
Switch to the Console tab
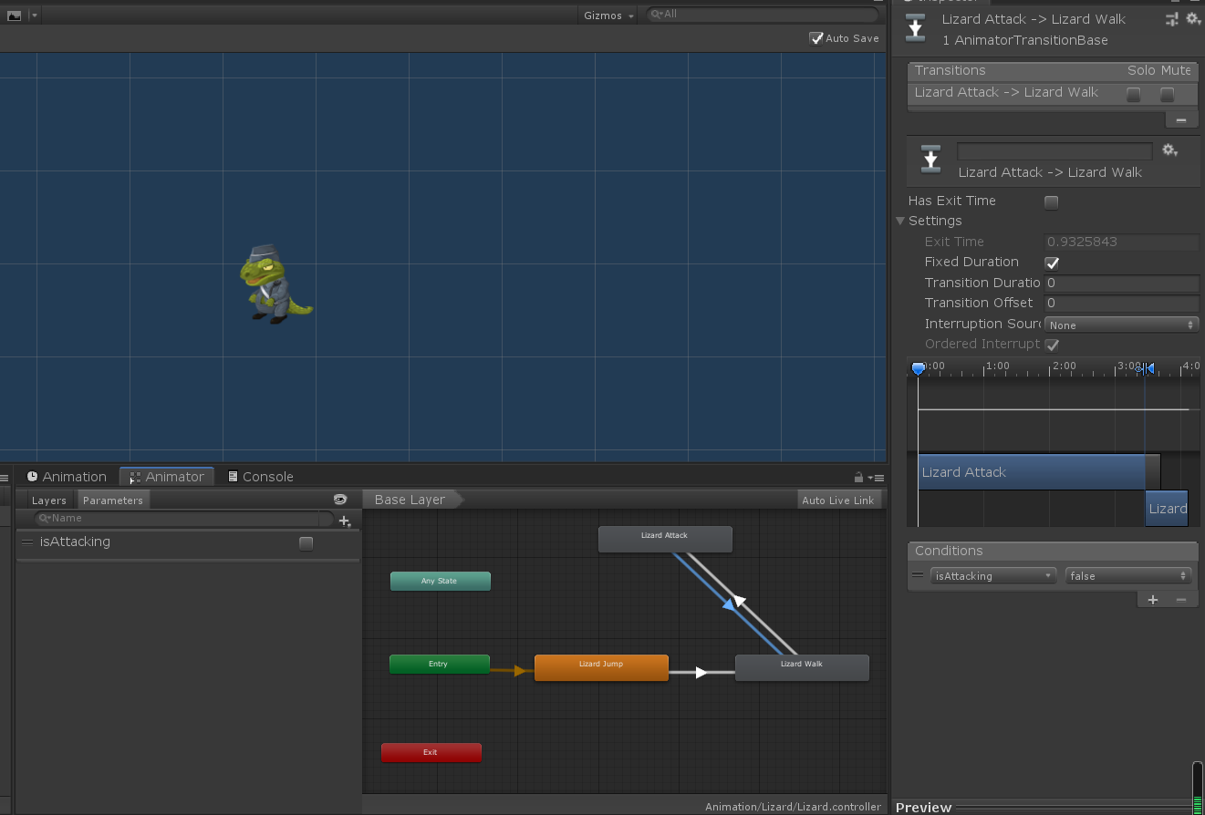coord(261,477)
